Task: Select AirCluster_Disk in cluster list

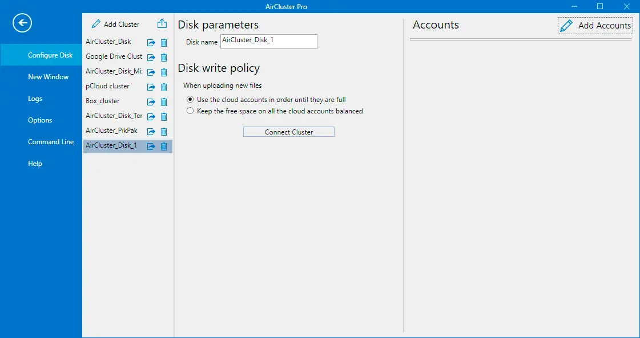Action: [x=108, y=42]
